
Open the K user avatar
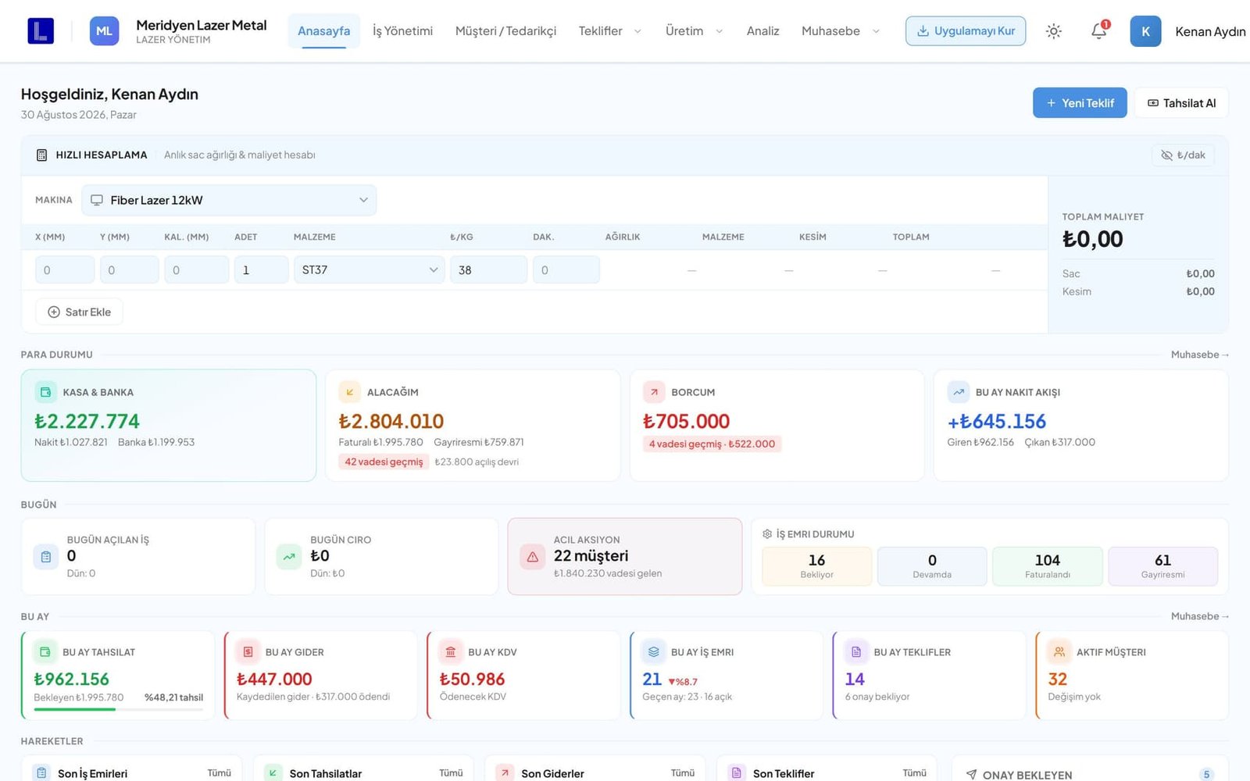coord(1145,31)
